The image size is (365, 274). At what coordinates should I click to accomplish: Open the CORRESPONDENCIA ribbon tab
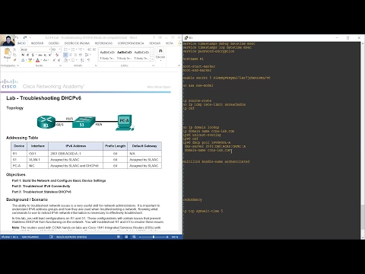coord(131,43)
